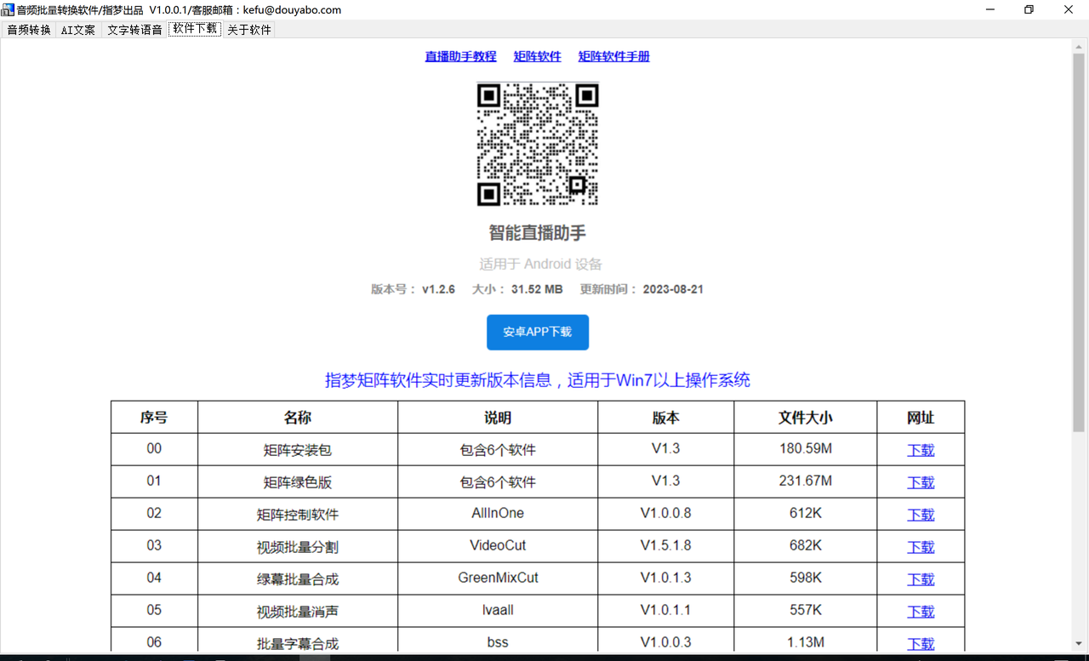The height and width of the screenshot is (661, 1089).
Task: Click file size cell 598K
Action: [x=806, y=578]
